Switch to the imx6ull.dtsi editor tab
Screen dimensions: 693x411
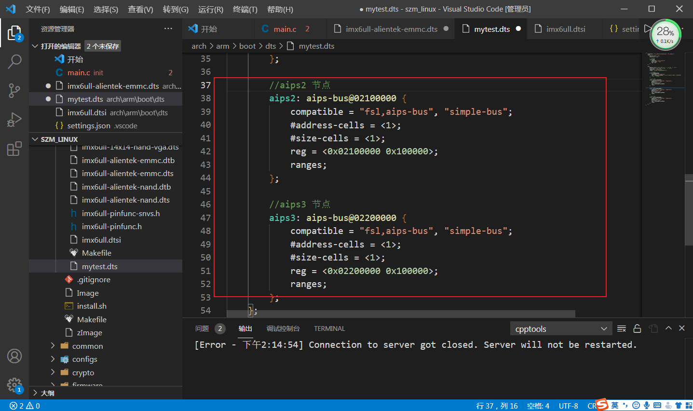click(x=566, y=29)
